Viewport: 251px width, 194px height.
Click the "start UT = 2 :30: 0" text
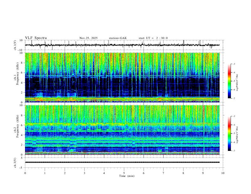pyautogui.click(x=153, y=38)
